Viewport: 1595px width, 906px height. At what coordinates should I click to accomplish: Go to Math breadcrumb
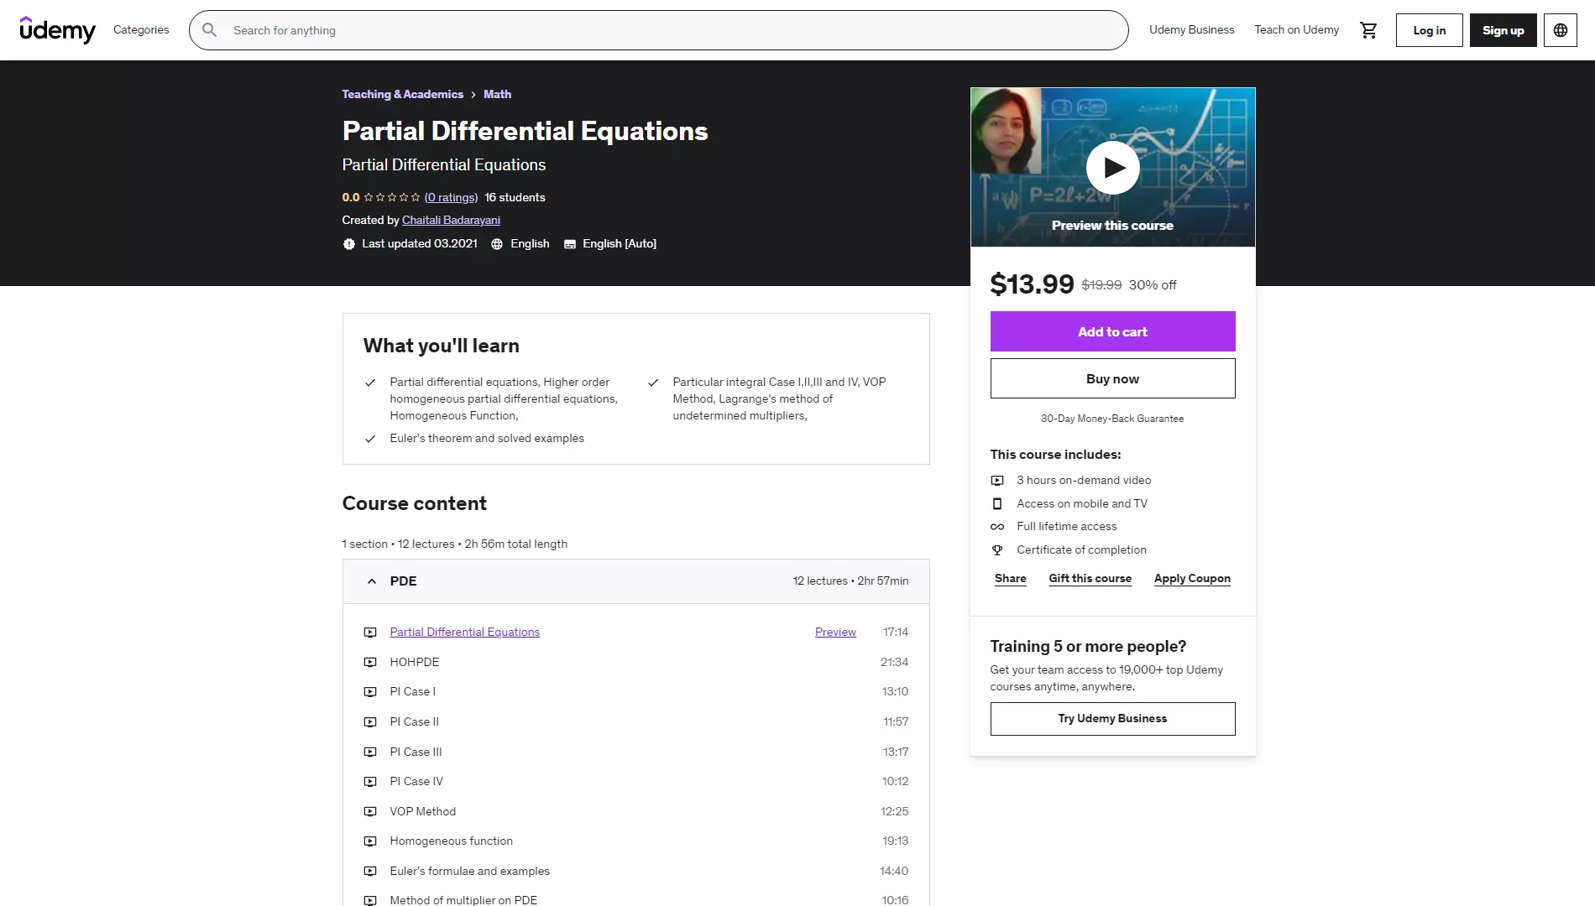click(497, 94)
